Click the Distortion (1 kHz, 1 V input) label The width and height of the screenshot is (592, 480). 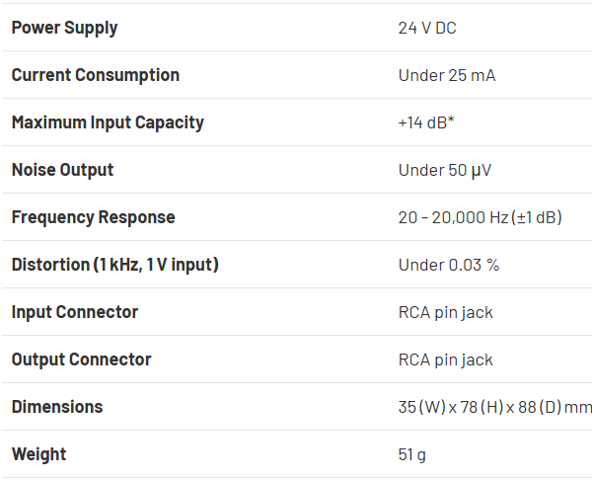point(114,265)
